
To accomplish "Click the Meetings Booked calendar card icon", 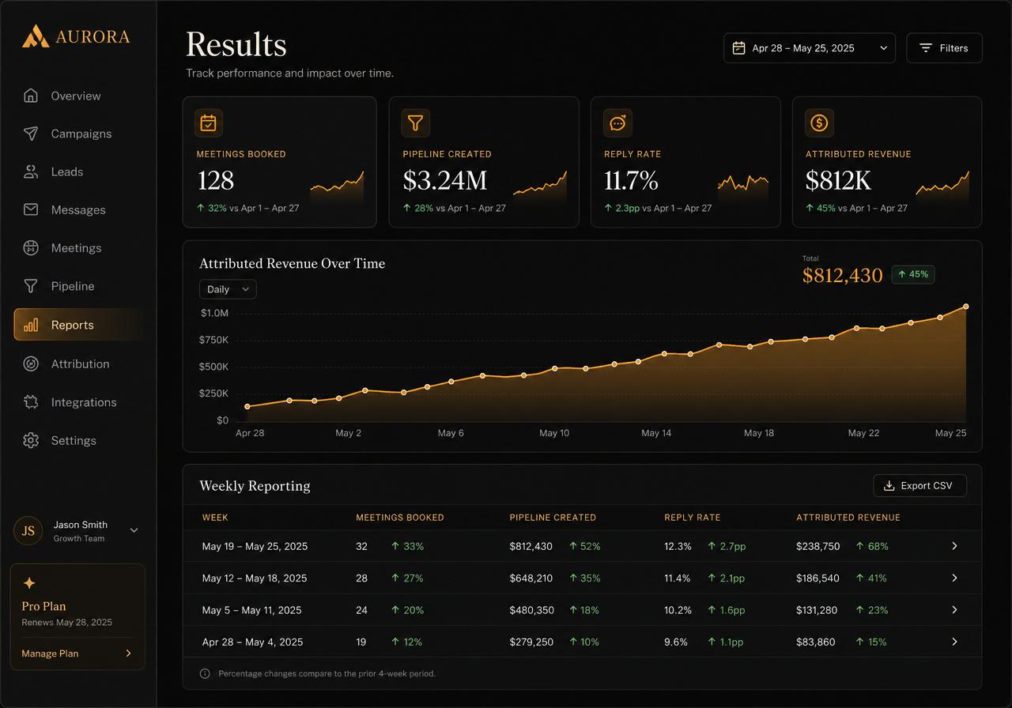I will tap(209, 122).
